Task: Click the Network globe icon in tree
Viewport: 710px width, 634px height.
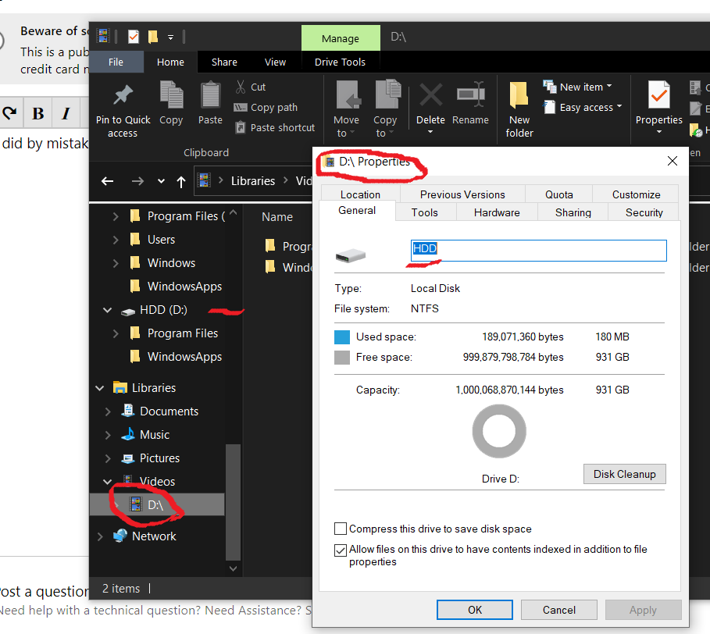Action: point(120,536)
